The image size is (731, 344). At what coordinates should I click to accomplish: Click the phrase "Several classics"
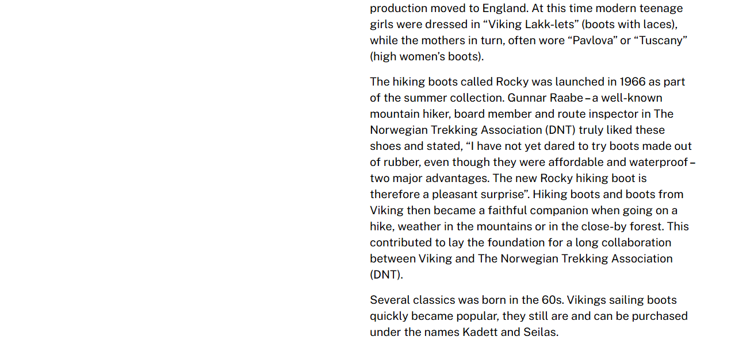coord(411,300)
